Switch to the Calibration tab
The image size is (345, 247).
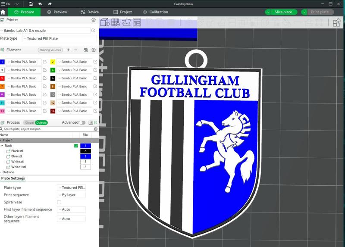[x=156, y=12]
